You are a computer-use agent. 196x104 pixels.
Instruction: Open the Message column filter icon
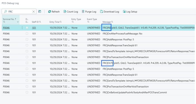pos(112,22)
